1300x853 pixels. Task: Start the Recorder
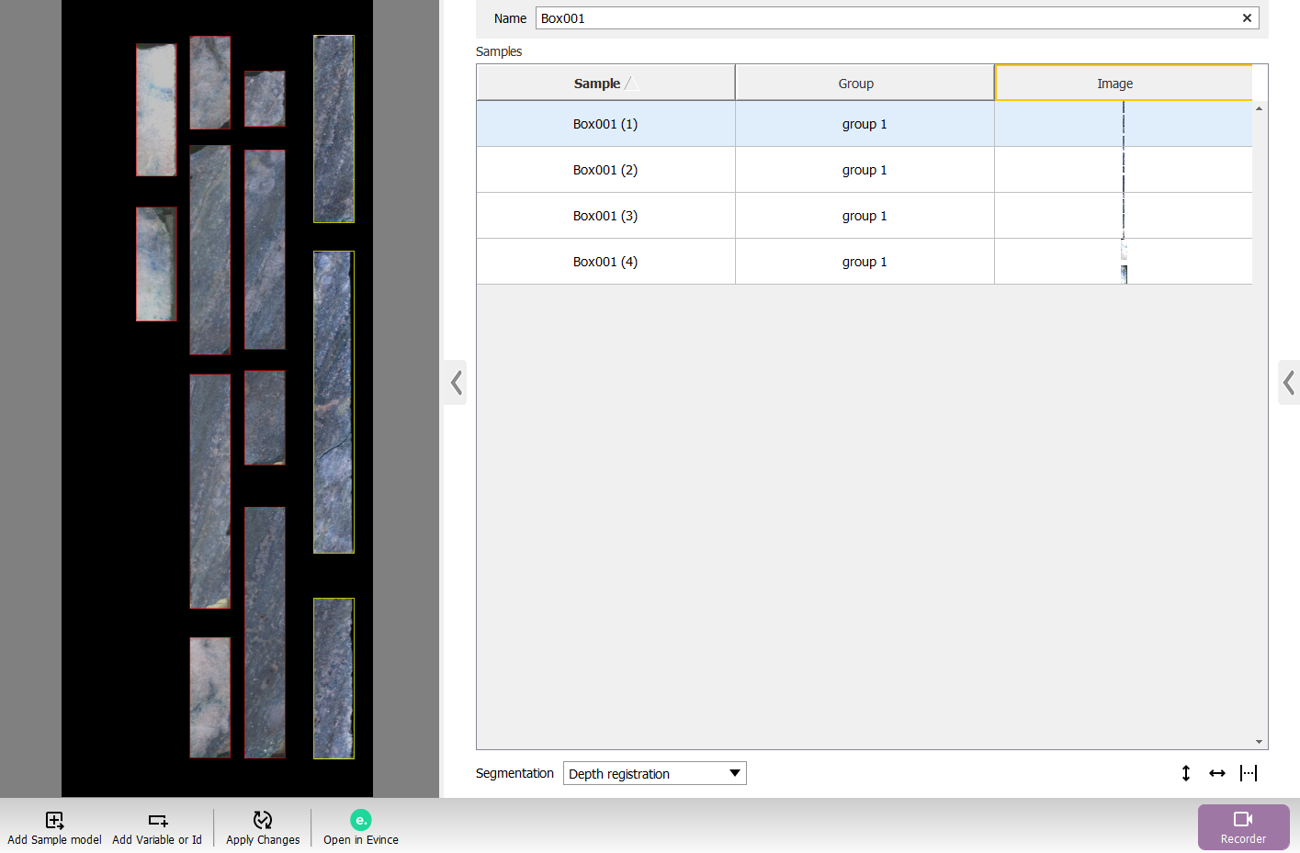tap(1243, 826)
